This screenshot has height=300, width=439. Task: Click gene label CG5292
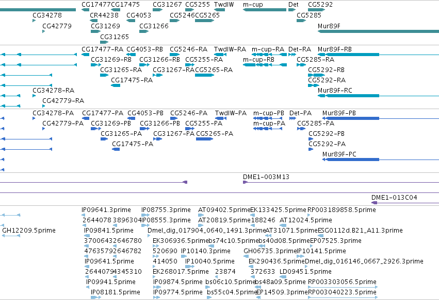[x=320, y=5]
